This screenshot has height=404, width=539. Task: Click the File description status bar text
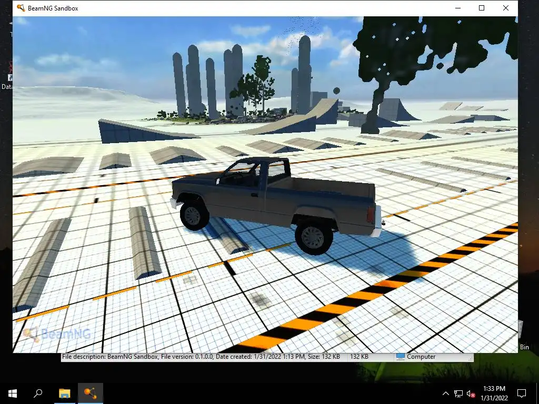201,357
